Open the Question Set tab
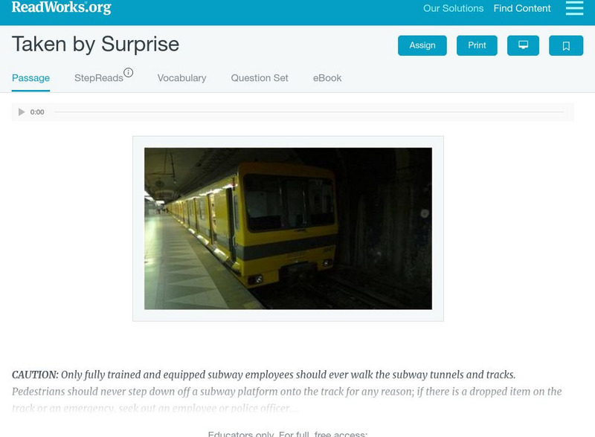This screenshot has height=437, width=595. (260, 78)
